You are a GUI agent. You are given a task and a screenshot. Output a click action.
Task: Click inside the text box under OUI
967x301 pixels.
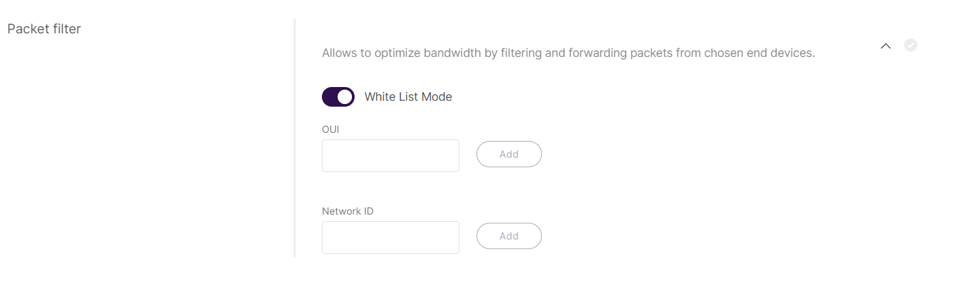tap(391, 156)
